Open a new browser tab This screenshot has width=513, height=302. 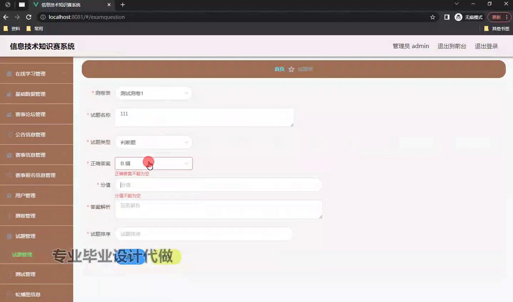pyautogui.click(x=123, y=5)
